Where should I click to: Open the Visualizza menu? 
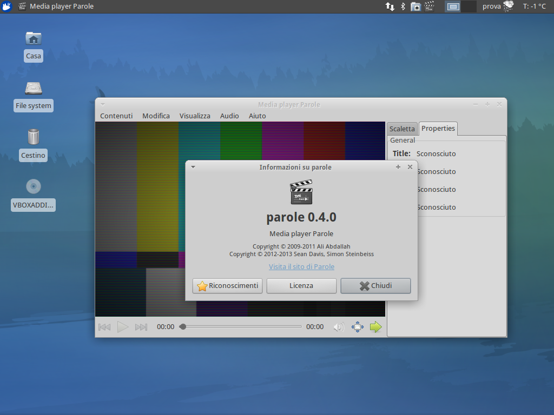pos(195,116)
